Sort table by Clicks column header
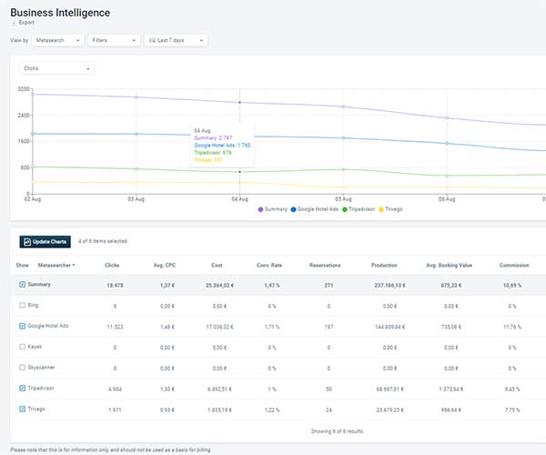Screen dimensions: 546x455 pos(112,265)
